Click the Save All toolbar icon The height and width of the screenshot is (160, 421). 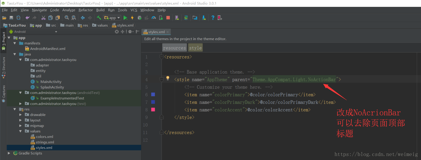click(11, 18)
